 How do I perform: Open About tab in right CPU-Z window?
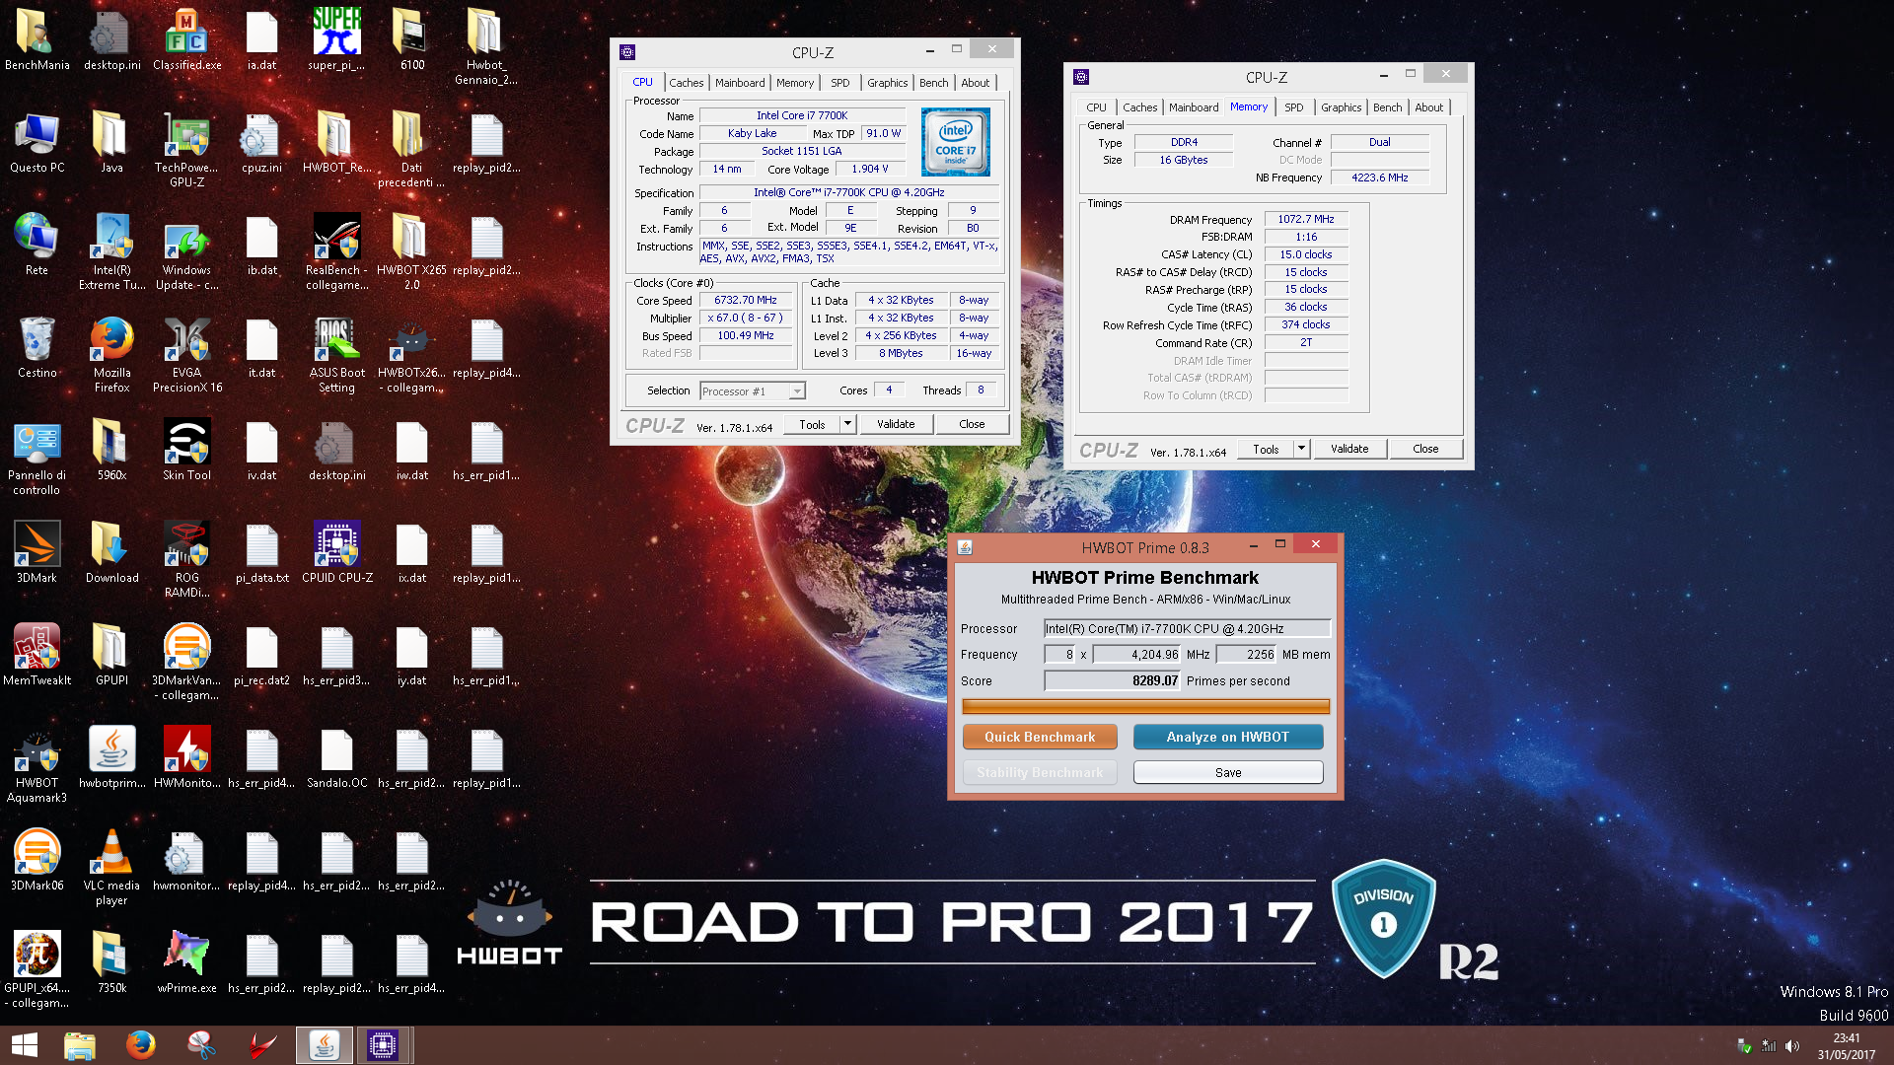(1428, 107)
